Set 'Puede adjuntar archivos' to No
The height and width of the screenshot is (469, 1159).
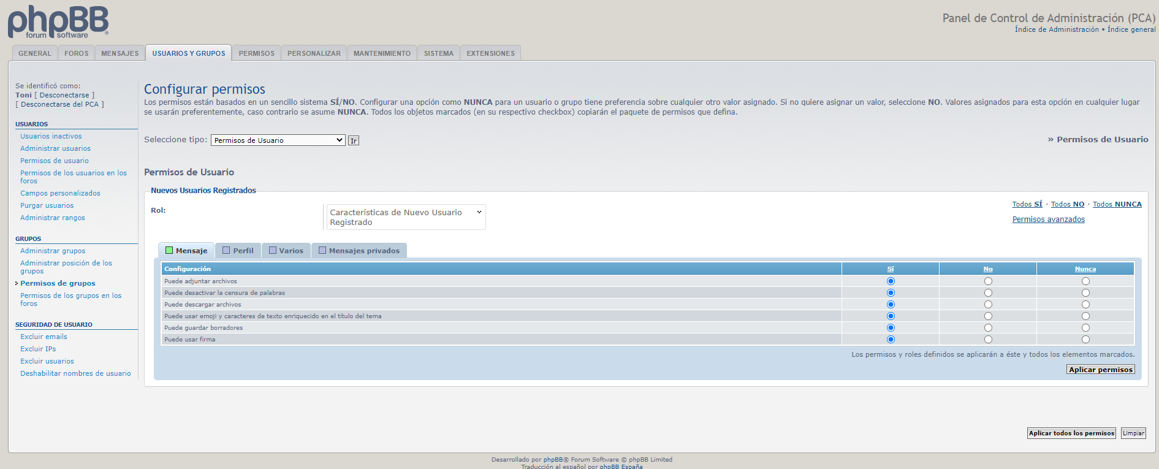tap(988, 281)
